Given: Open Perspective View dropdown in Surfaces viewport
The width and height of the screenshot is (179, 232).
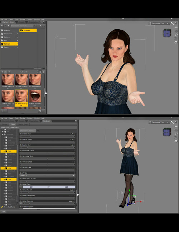Looking at the screenshot, I should [x=159, y=122].
